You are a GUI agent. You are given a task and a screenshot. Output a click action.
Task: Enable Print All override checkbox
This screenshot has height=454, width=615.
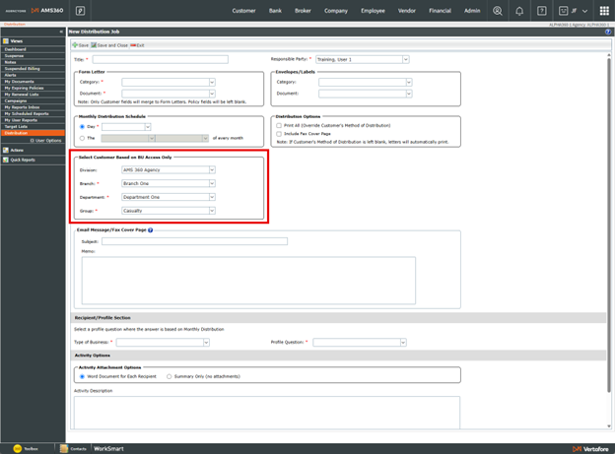click(x=279, y=126)
